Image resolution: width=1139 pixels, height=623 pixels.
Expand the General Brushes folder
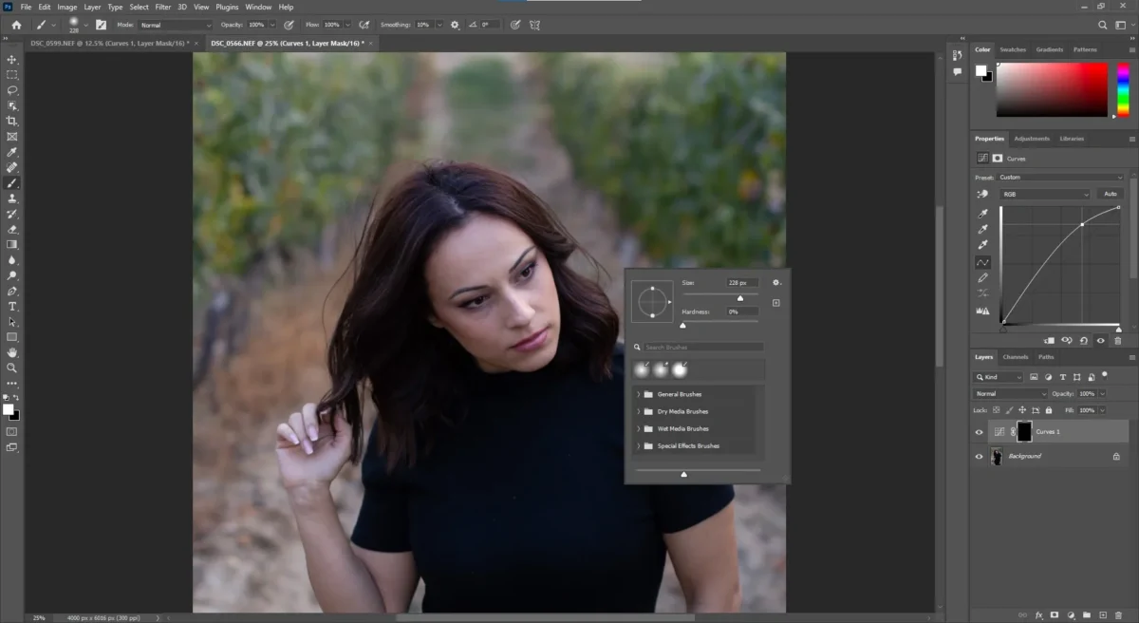point(639,394)
